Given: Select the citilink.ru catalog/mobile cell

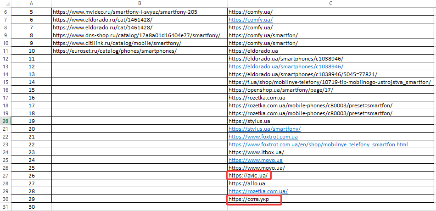Looking at the screenshot, I should [x=140, y=43].
